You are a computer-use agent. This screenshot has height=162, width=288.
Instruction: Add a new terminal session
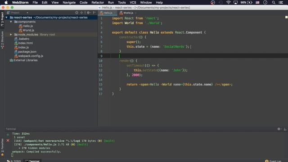point(8,135)
